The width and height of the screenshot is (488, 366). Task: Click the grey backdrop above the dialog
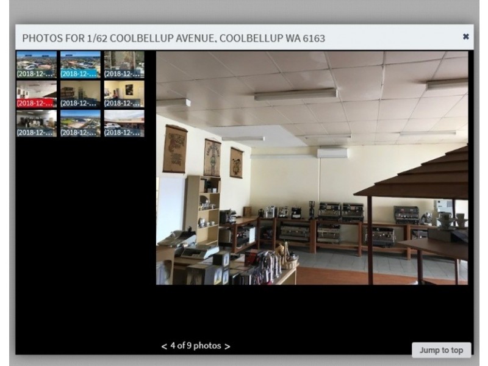(244, 11)
